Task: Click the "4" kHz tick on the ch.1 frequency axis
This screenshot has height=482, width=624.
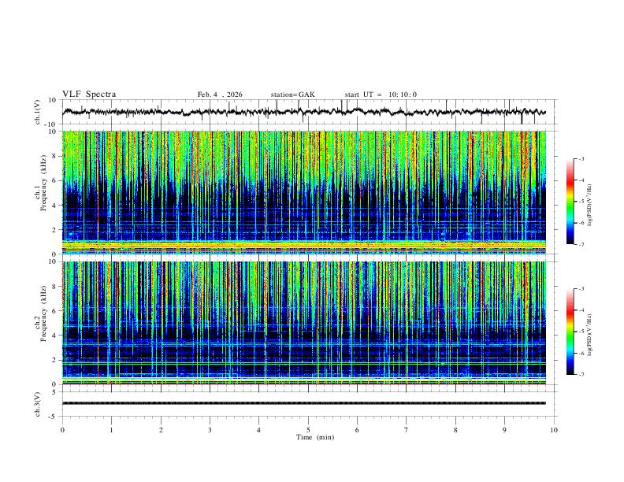Action: point(54,206)
